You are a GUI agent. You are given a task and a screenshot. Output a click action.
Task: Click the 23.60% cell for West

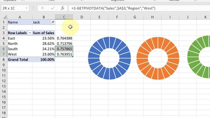44,54
